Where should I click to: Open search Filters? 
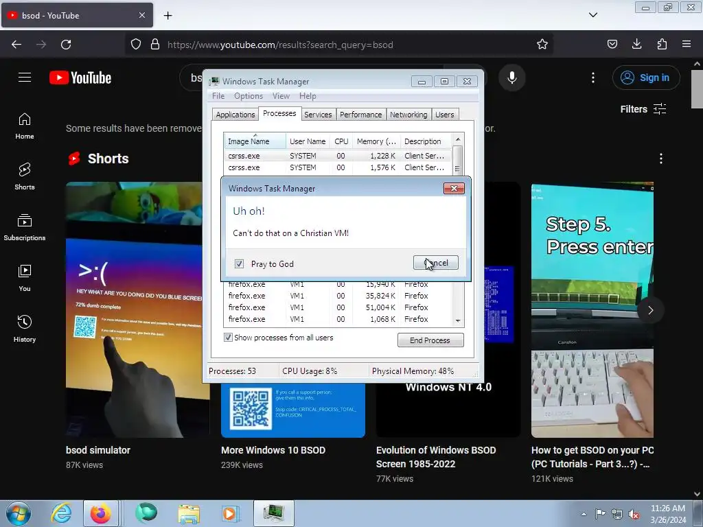(x=643, y=109)
